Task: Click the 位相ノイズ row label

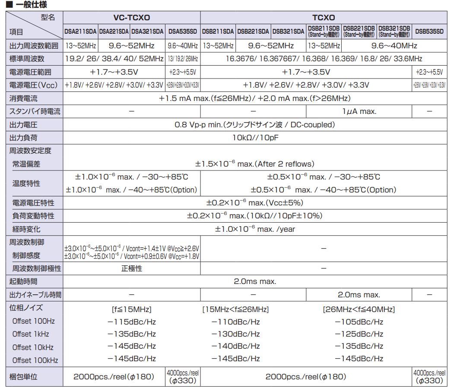Action: click(x=26, y=308)
